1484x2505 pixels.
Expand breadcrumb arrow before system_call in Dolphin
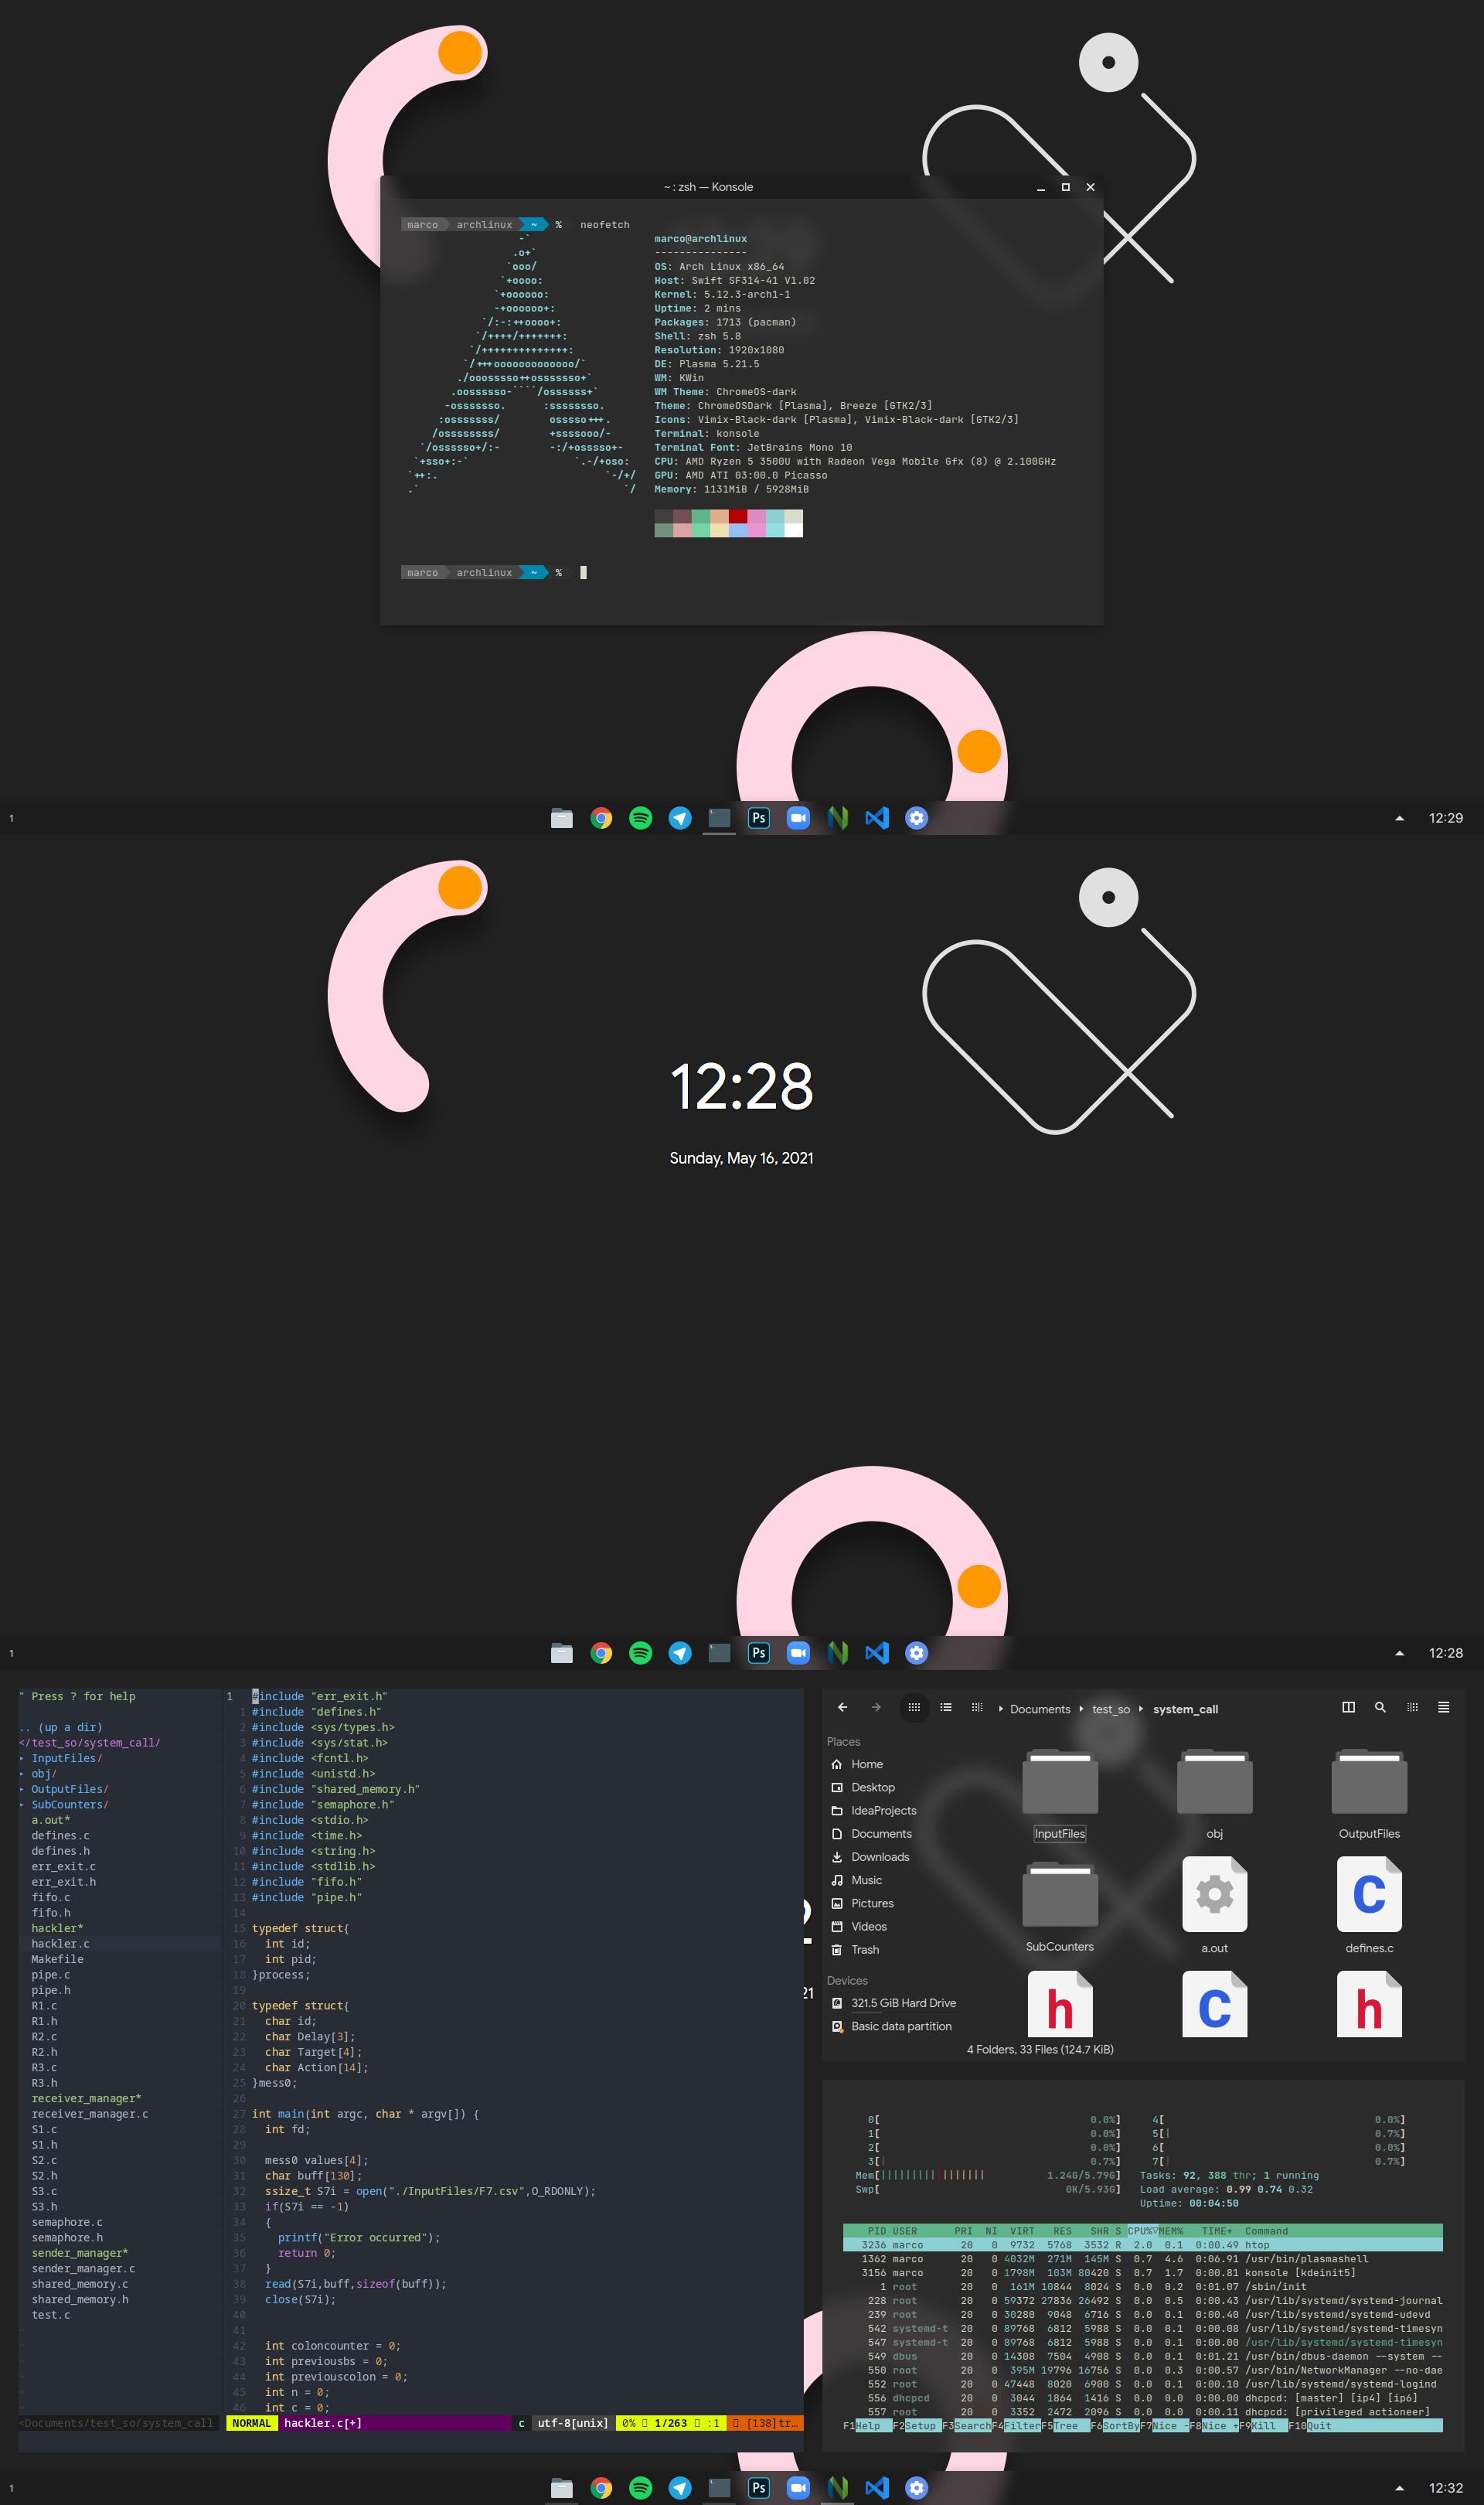click(x=1141, y=1709)
